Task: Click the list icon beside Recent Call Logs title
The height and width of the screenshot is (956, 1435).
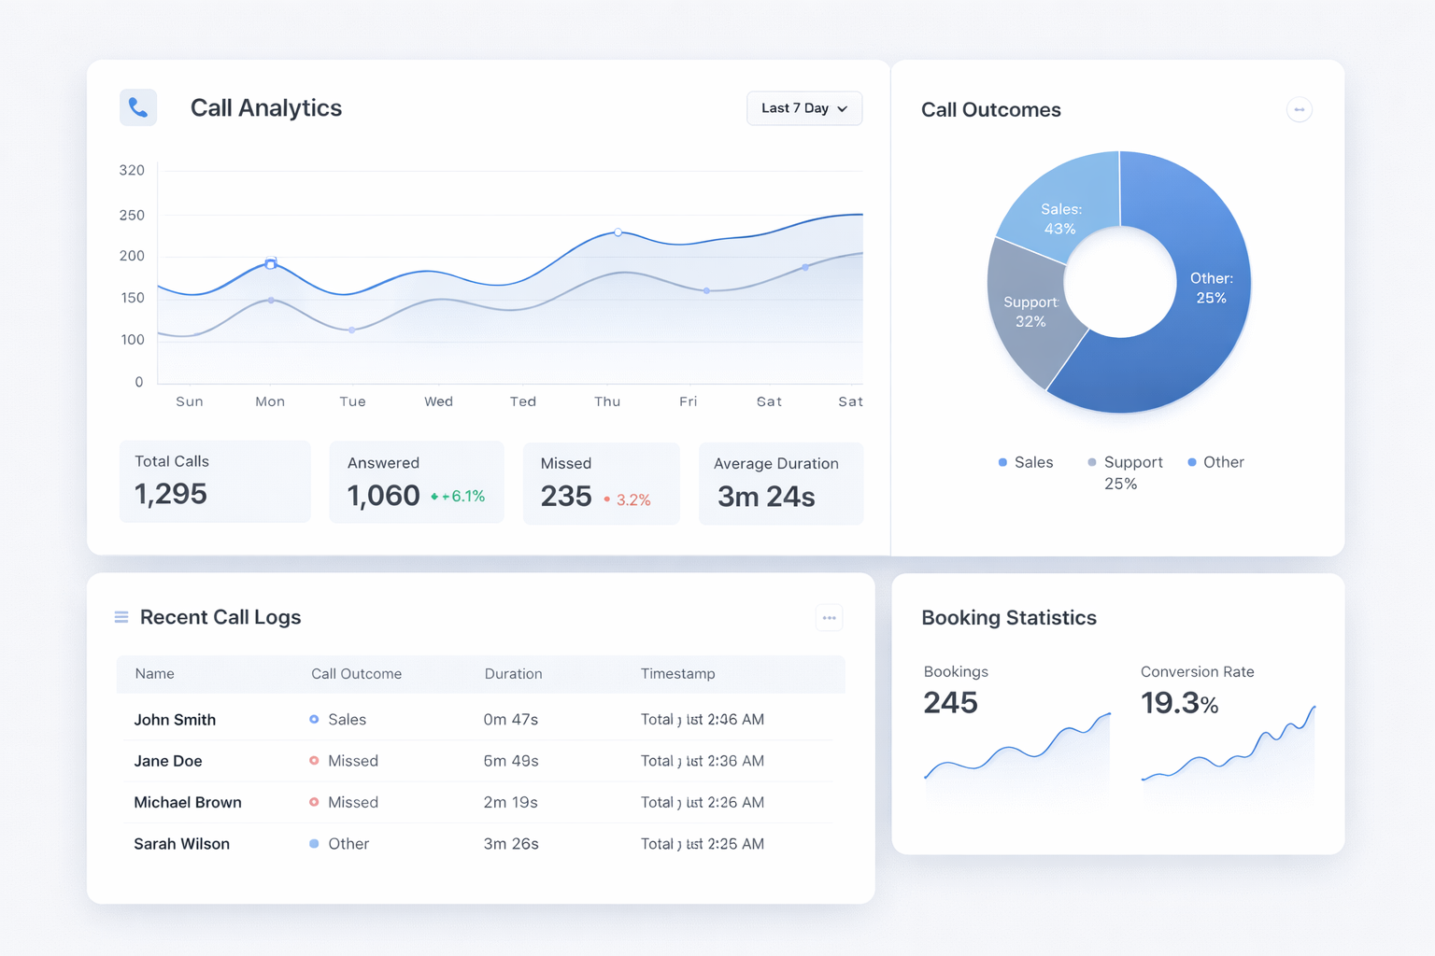Action: [121, 616]
